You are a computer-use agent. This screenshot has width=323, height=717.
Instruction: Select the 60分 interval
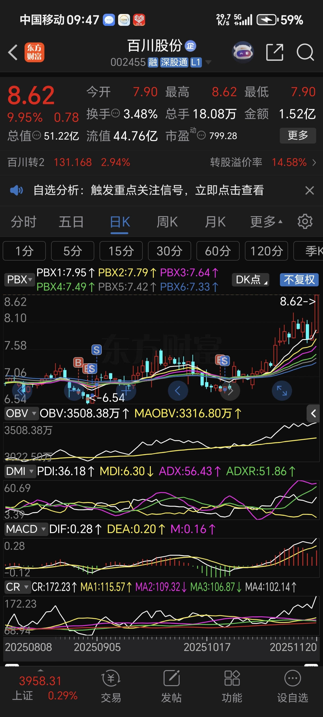218,251
